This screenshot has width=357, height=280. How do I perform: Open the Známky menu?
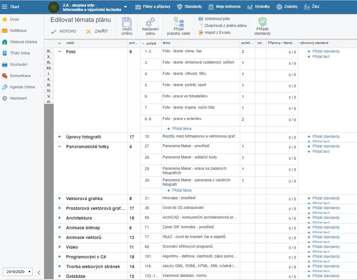click(287, 7)
